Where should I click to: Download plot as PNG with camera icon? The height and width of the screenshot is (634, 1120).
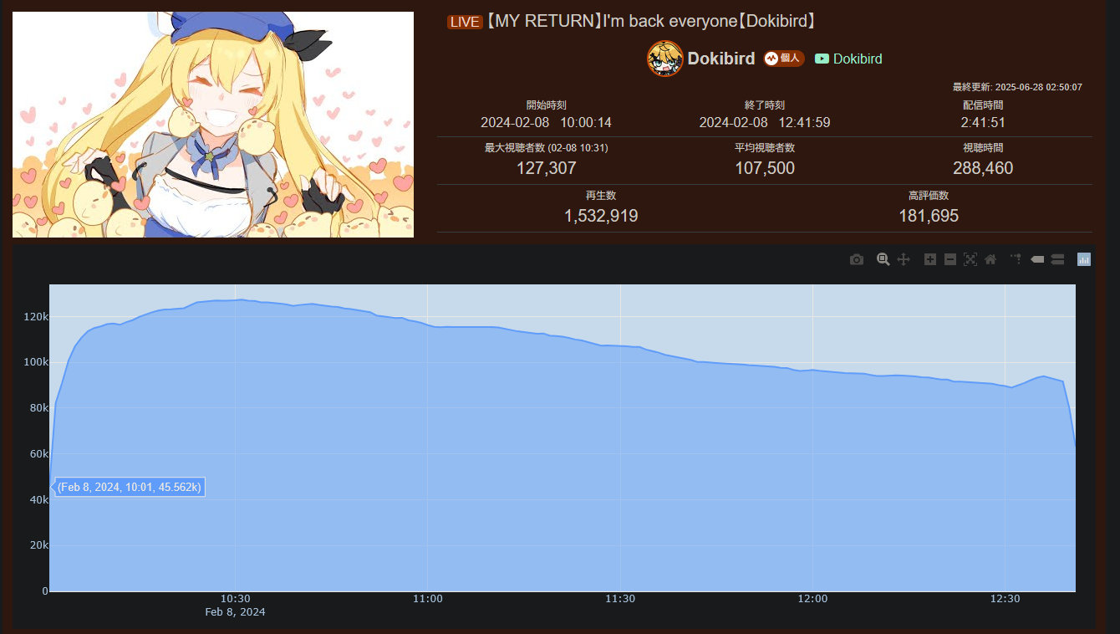pyautogui.click(x=857, y=259)
